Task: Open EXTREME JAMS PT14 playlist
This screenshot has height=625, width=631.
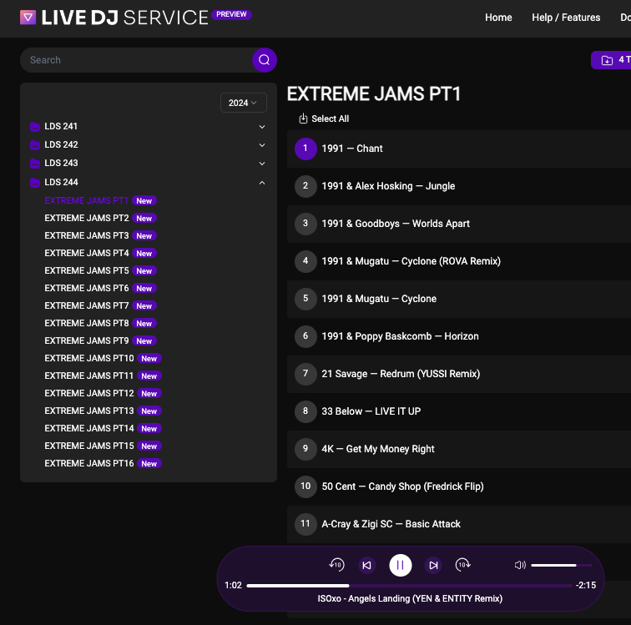Action: click(89, 428)
